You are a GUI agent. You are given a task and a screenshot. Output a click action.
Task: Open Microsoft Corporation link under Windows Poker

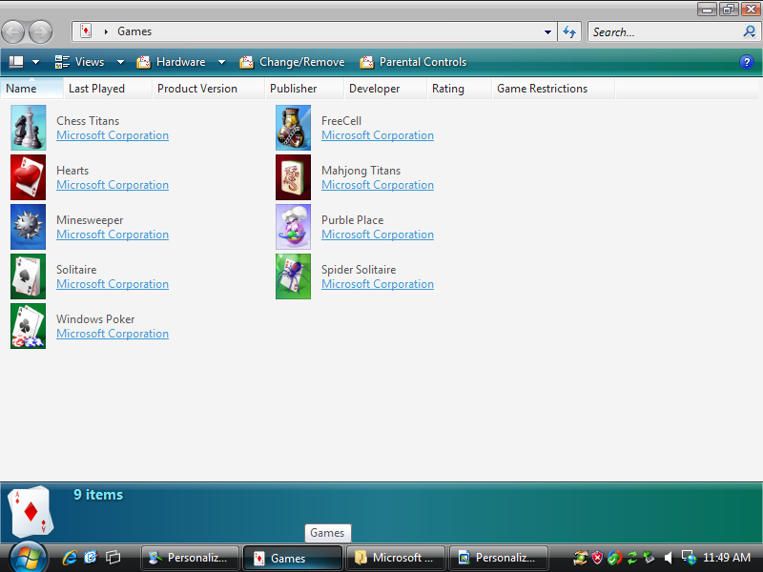click(x=113, y=334)
